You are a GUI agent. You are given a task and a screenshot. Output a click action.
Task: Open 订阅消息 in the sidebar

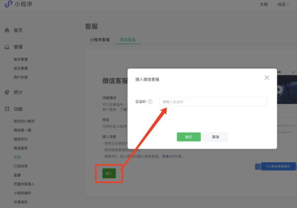point(21,166)
